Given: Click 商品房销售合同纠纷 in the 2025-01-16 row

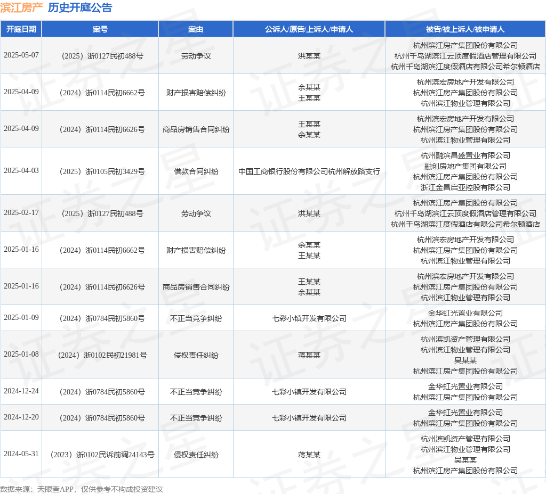Looking at the screenshot, I should click(196, 287).
